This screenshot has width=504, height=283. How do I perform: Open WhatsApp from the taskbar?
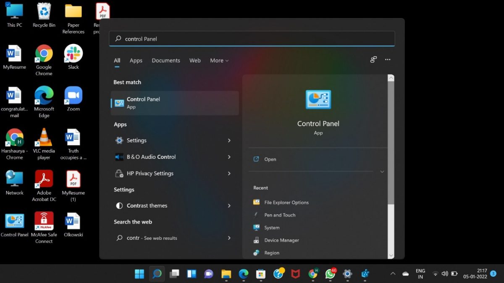coord(330,274)
